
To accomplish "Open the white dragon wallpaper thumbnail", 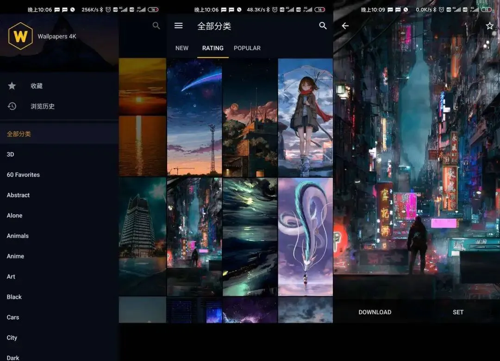I will [306, 237].
